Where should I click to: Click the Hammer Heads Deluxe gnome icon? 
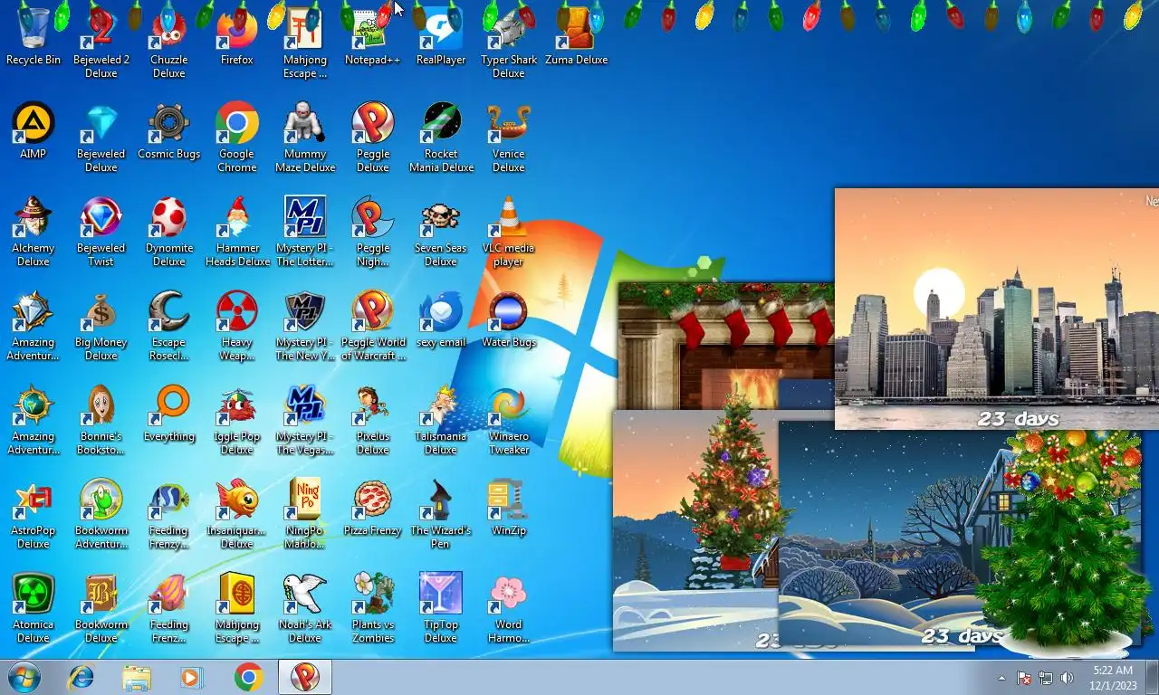[x=237, y=231]
